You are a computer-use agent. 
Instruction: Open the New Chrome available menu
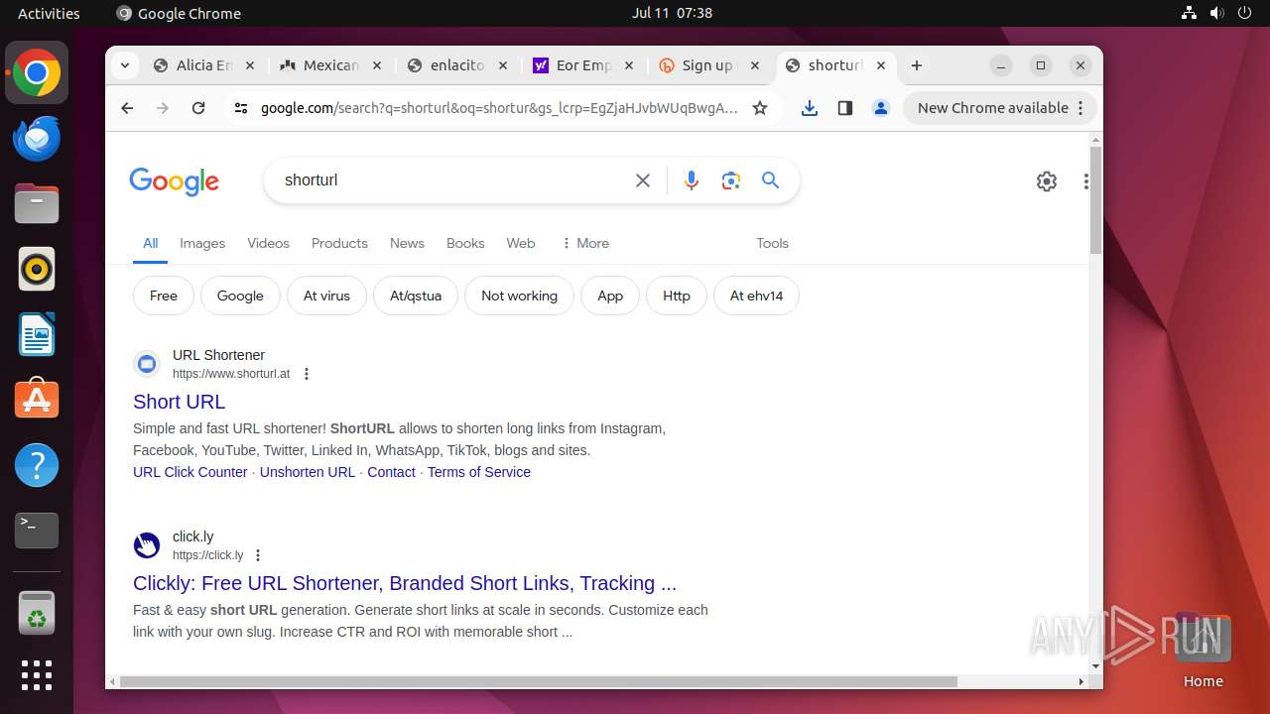click(x=1000, y=108)
